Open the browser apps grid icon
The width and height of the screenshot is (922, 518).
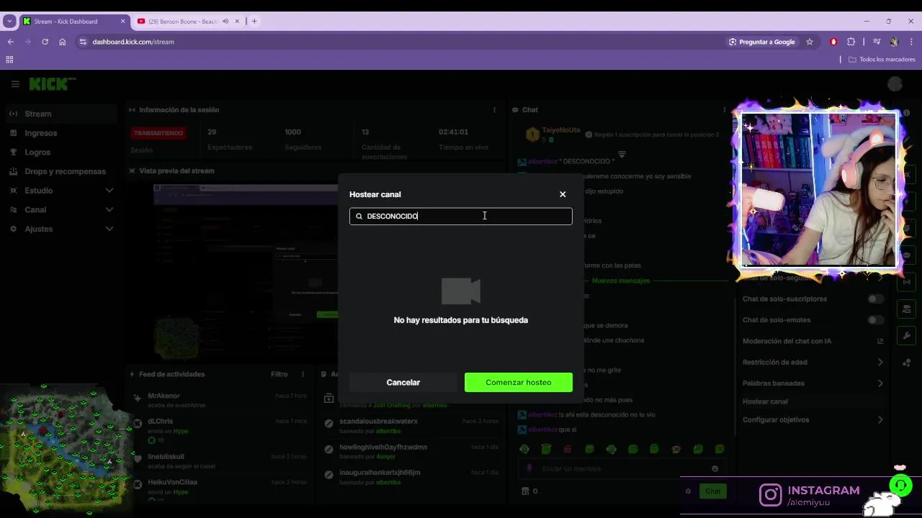9,60
